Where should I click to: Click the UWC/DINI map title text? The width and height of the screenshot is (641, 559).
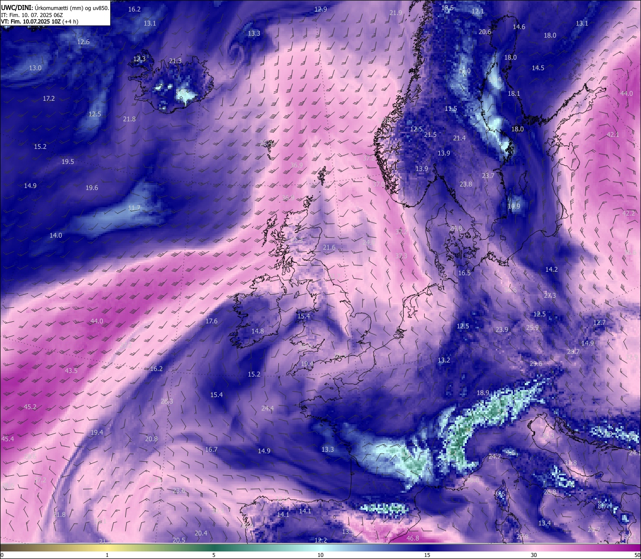coord(55,8)
